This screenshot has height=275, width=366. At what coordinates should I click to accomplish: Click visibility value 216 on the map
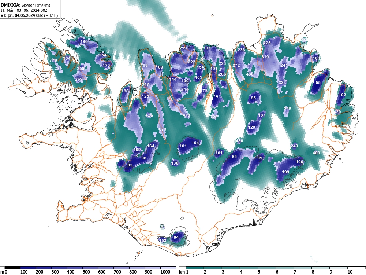(184, 89)
